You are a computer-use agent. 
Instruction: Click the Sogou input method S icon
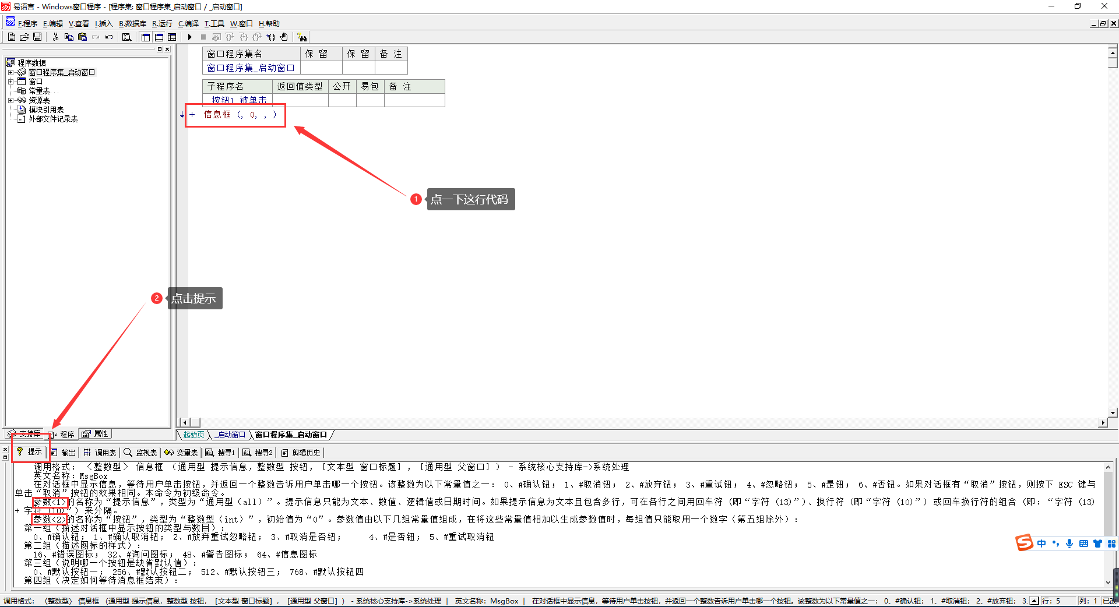pyautogui.click(x=1024, y=542)
